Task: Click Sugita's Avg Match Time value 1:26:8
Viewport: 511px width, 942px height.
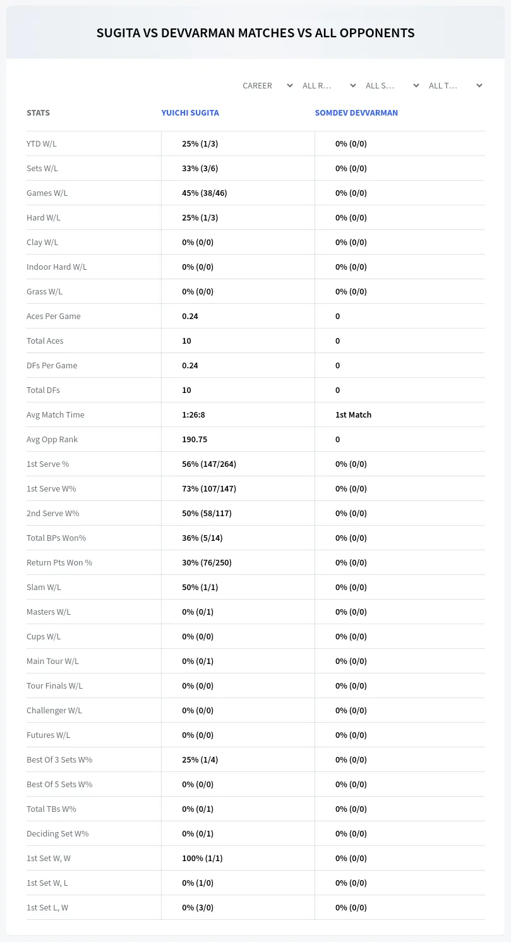Action: coord(193,414)
